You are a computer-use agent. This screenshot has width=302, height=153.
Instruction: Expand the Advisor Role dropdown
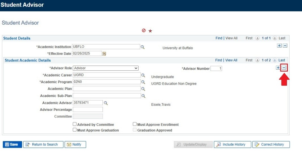pyautogui.click(x=106, y=68)
